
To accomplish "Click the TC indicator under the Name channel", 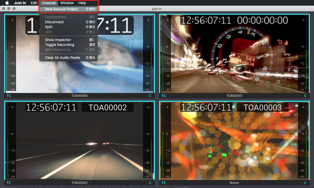I will (x=164, y=183).
